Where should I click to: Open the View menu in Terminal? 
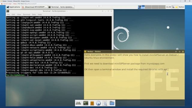click(x=19, y=14)
